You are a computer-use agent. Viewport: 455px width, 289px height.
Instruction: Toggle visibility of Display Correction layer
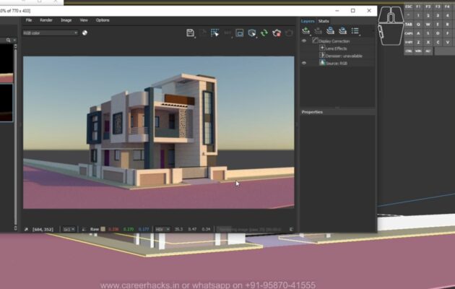click(x=304, y=41)
